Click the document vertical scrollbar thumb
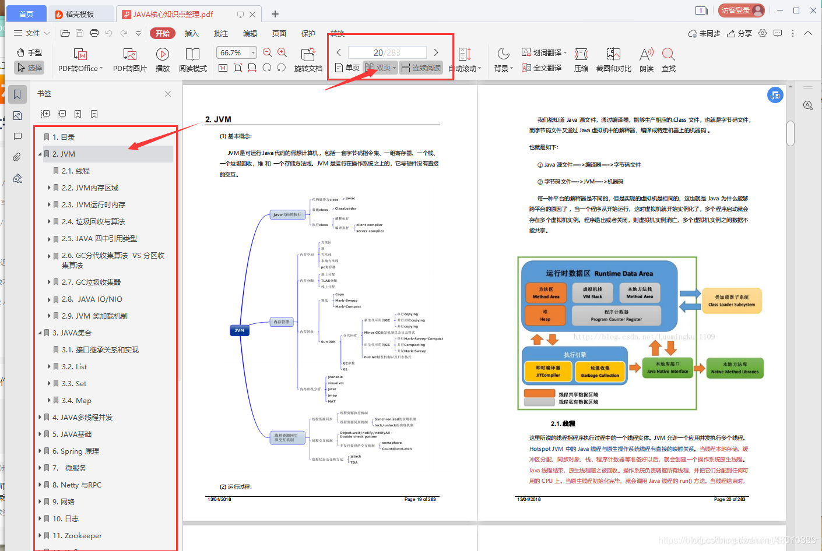Screen dimensions: 822x551 pos(791,133)
